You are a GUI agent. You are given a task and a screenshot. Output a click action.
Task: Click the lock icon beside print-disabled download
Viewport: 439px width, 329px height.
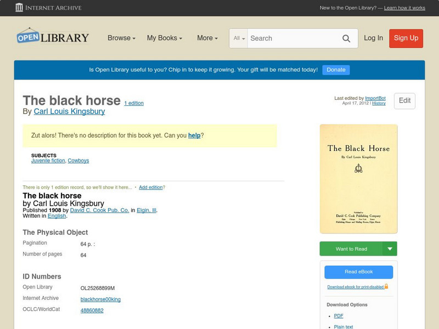point(385,286)
